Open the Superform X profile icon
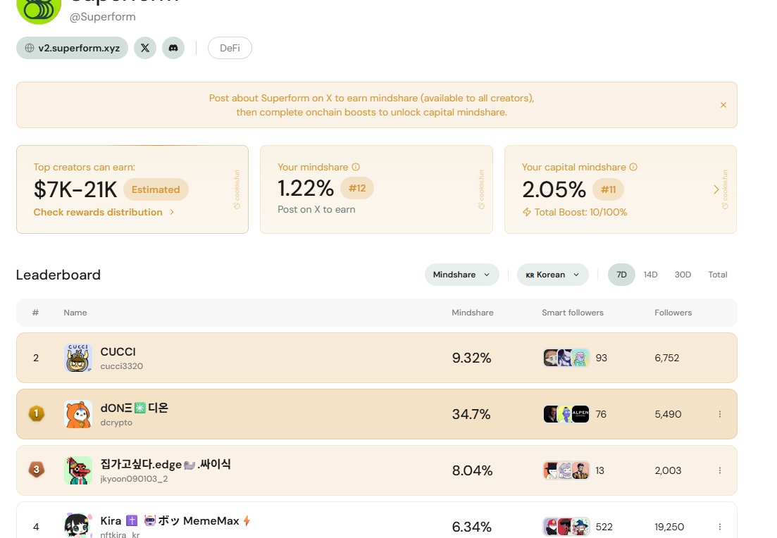This screenshot has width=777, height=538. click(145, 48)
